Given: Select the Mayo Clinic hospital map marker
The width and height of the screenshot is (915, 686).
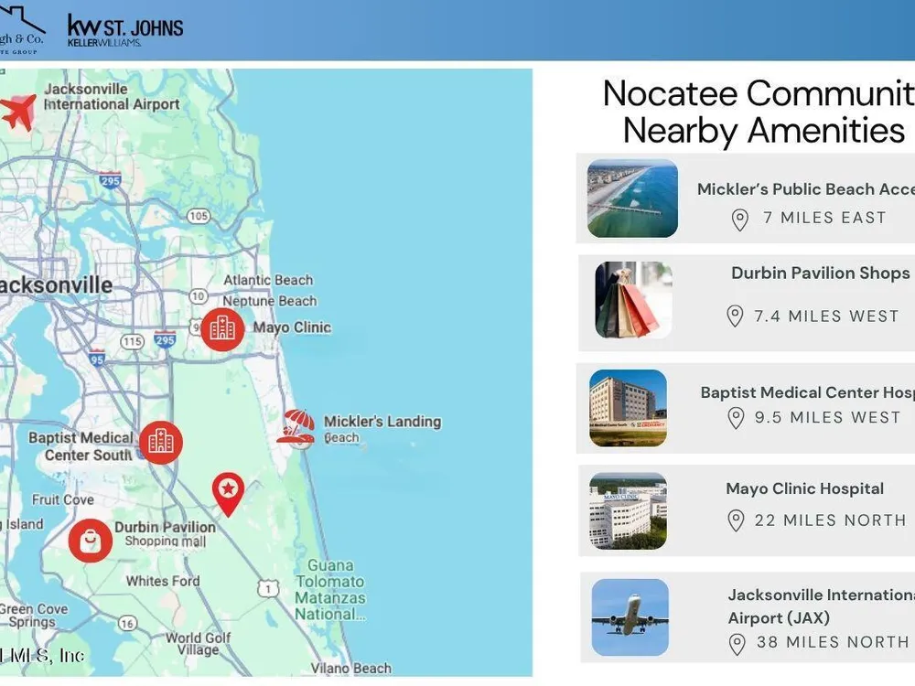Looking at the screenshot, I should (222, 329).
